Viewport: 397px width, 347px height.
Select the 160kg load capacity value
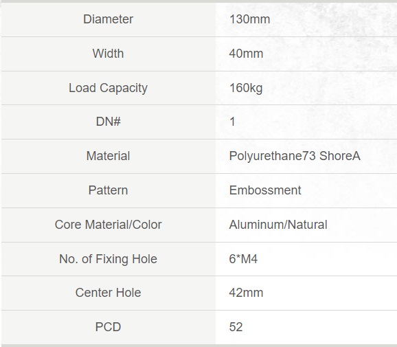tap(246, 88)
